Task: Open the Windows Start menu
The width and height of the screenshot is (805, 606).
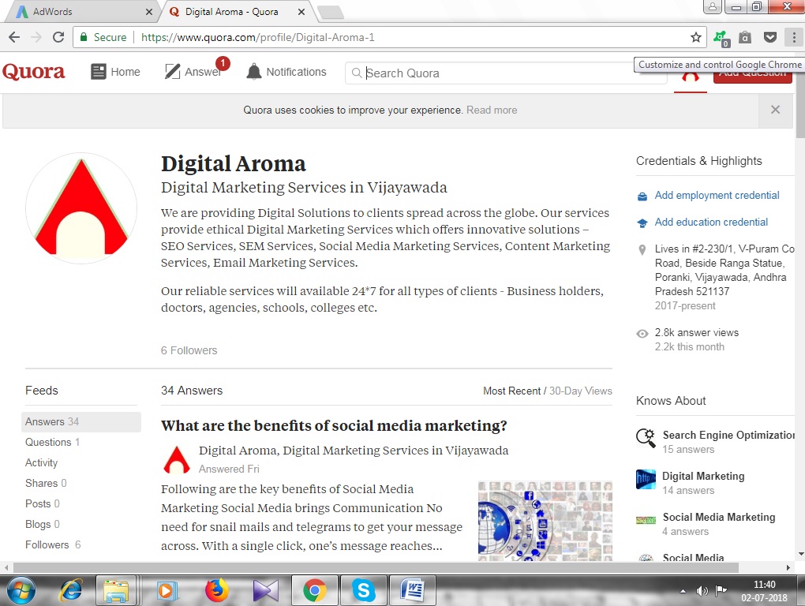Action: 21,591
